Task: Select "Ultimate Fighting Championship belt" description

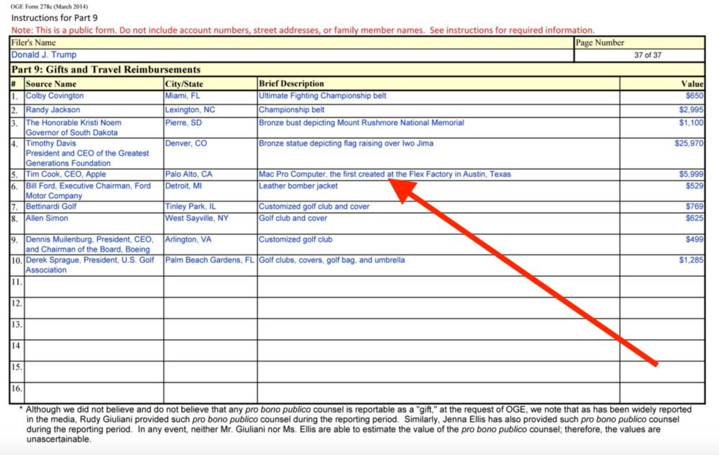Action: (x=322, y=96)
